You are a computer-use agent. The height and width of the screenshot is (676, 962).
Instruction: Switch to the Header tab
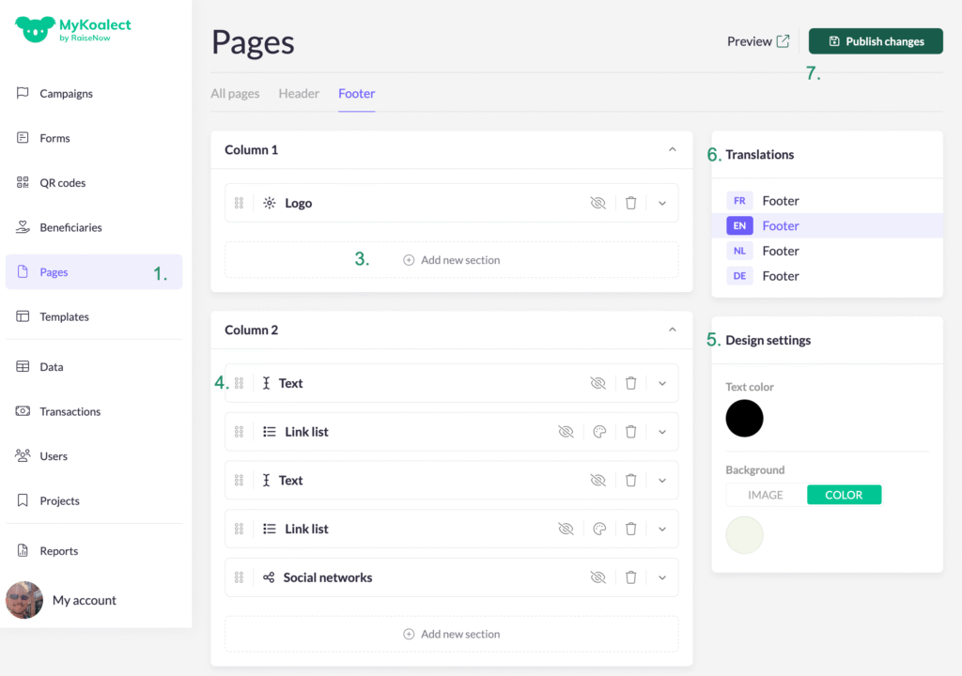[x=299, y=94]
